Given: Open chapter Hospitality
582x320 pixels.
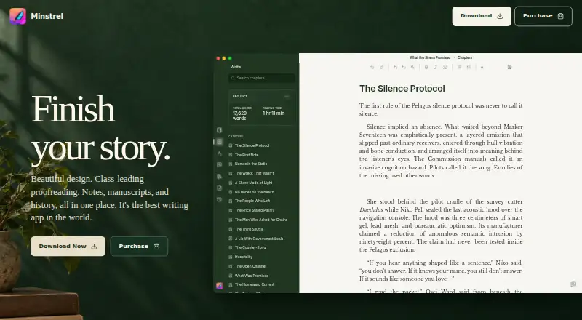Looking at the screenshot, I should 261,257.
